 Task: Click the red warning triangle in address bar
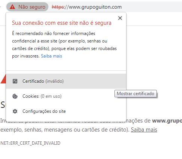coord(12,7)
